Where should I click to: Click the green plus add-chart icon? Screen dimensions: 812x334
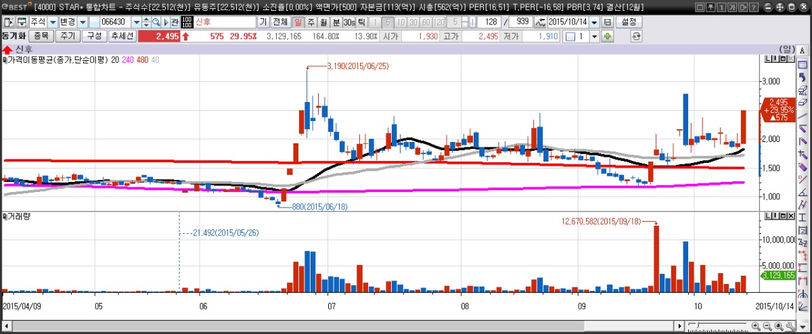(x=607, y=36)
